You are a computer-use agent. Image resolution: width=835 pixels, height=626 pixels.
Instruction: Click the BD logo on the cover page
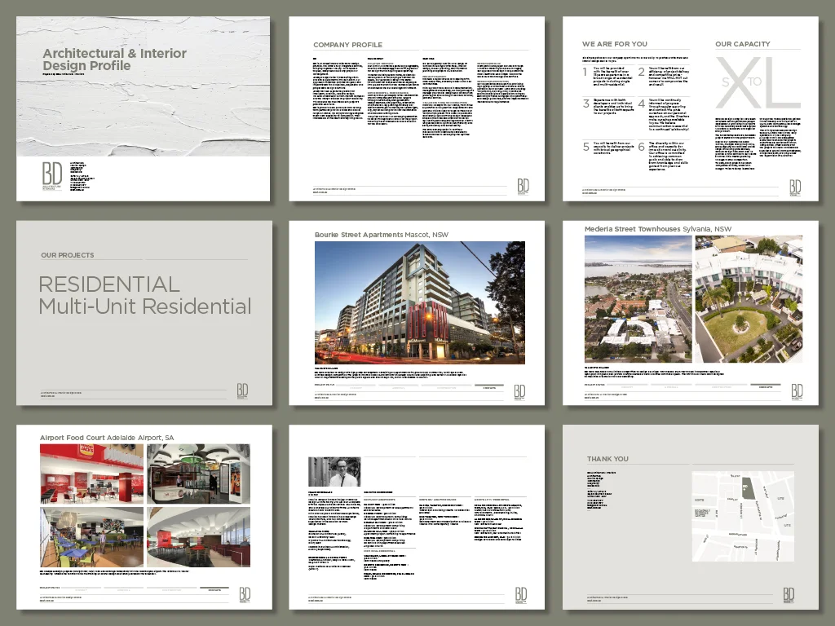(x=52, y=175)
